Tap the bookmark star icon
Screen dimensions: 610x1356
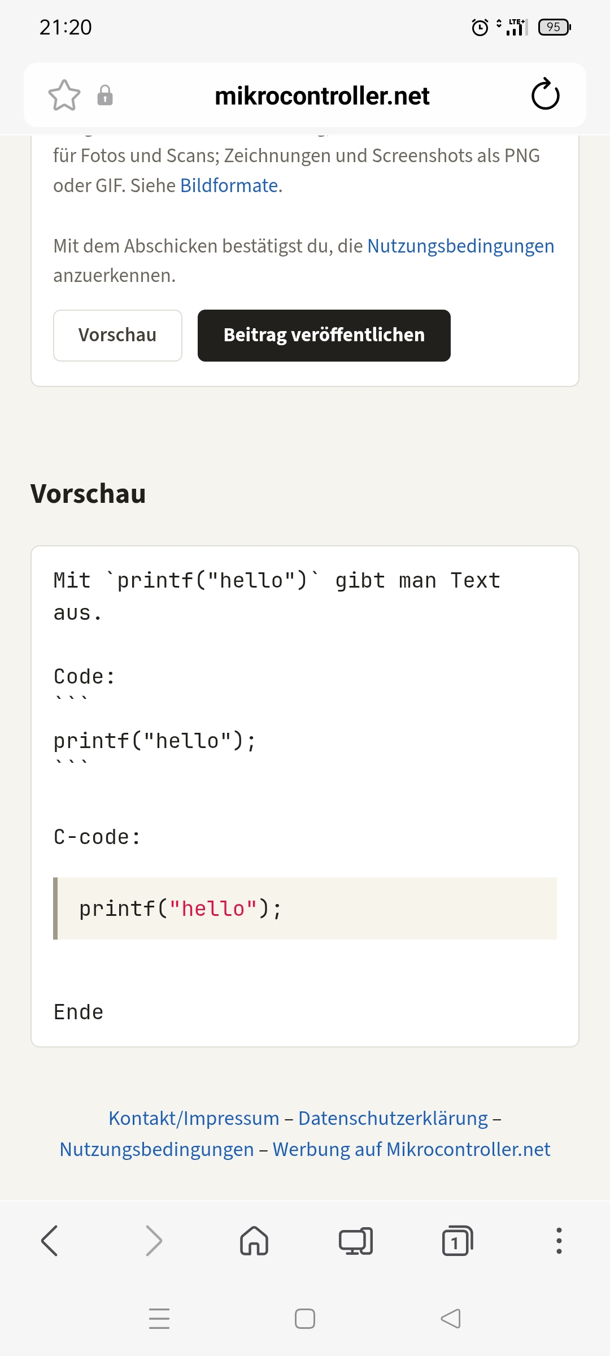[64, 95]
